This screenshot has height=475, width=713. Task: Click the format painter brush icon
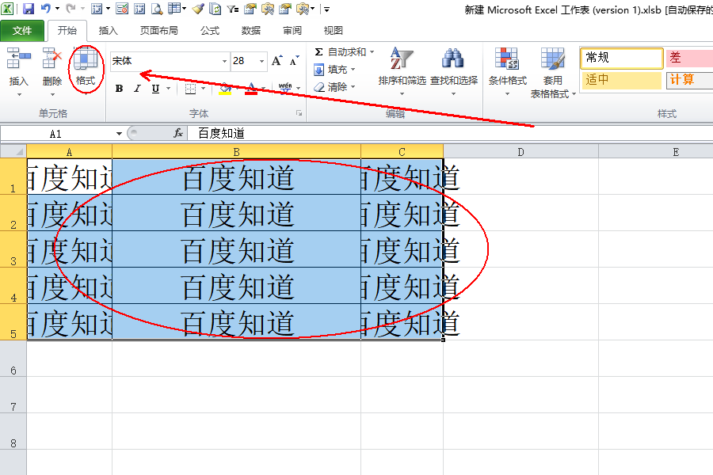pyautogui.click(x=198, y=9)
